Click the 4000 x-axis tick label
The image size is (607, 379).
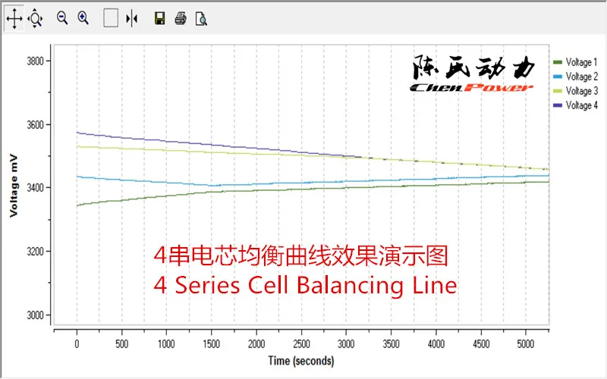coord(436,344)
